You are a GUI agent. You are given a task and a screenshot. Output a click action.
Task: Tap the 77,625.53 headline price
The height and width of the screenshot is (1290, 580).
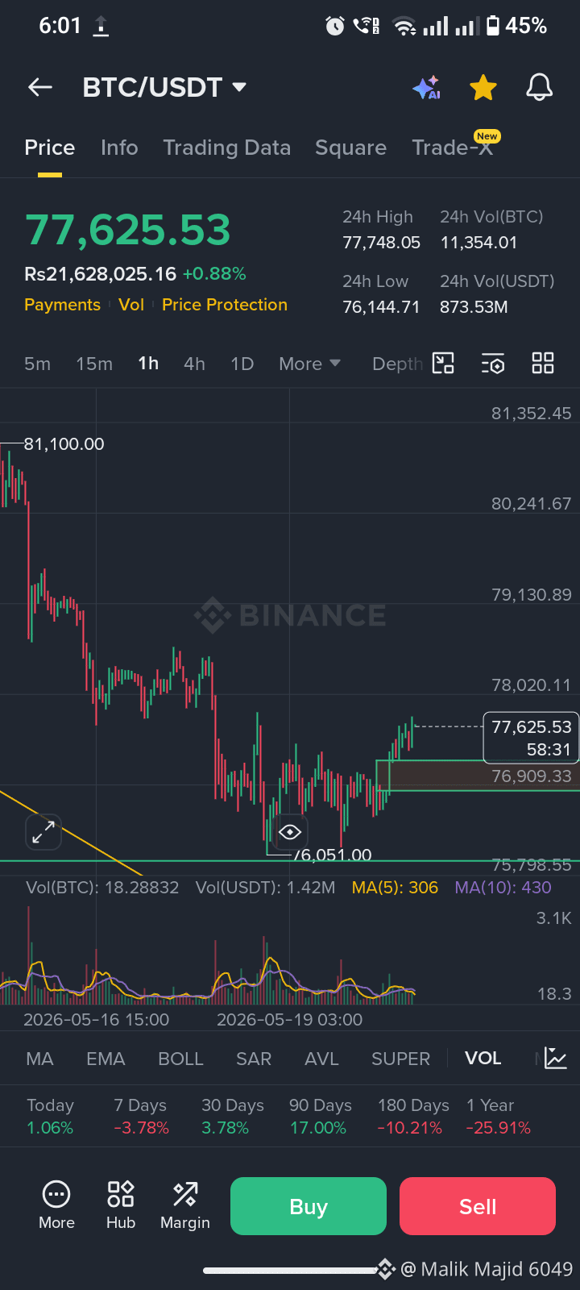click(128, 230)
